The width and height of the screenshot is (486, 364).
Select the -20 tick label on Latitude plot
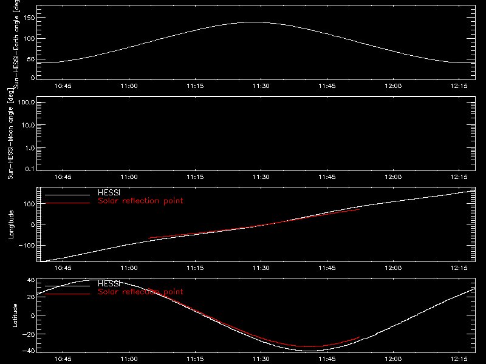click(x=29, y=334)
